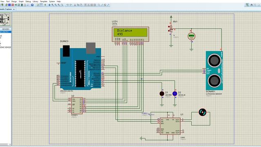
Task: Click the Block Delete icon
Action: (x=95, y=5)
